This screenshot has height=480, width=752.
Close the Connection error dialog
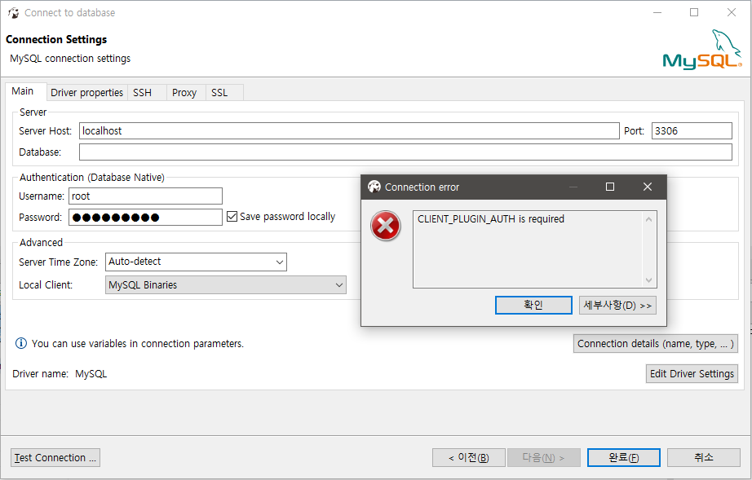click(648, 187)
